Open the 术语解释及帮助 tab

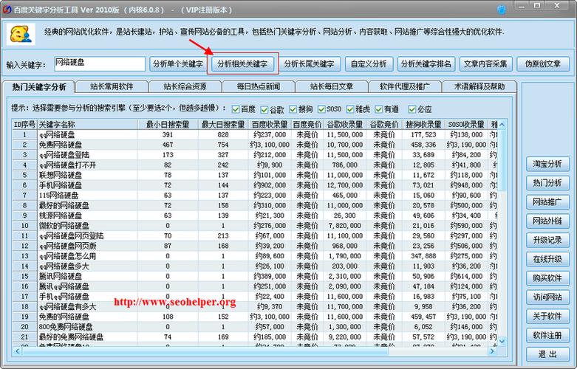(479, 87)
